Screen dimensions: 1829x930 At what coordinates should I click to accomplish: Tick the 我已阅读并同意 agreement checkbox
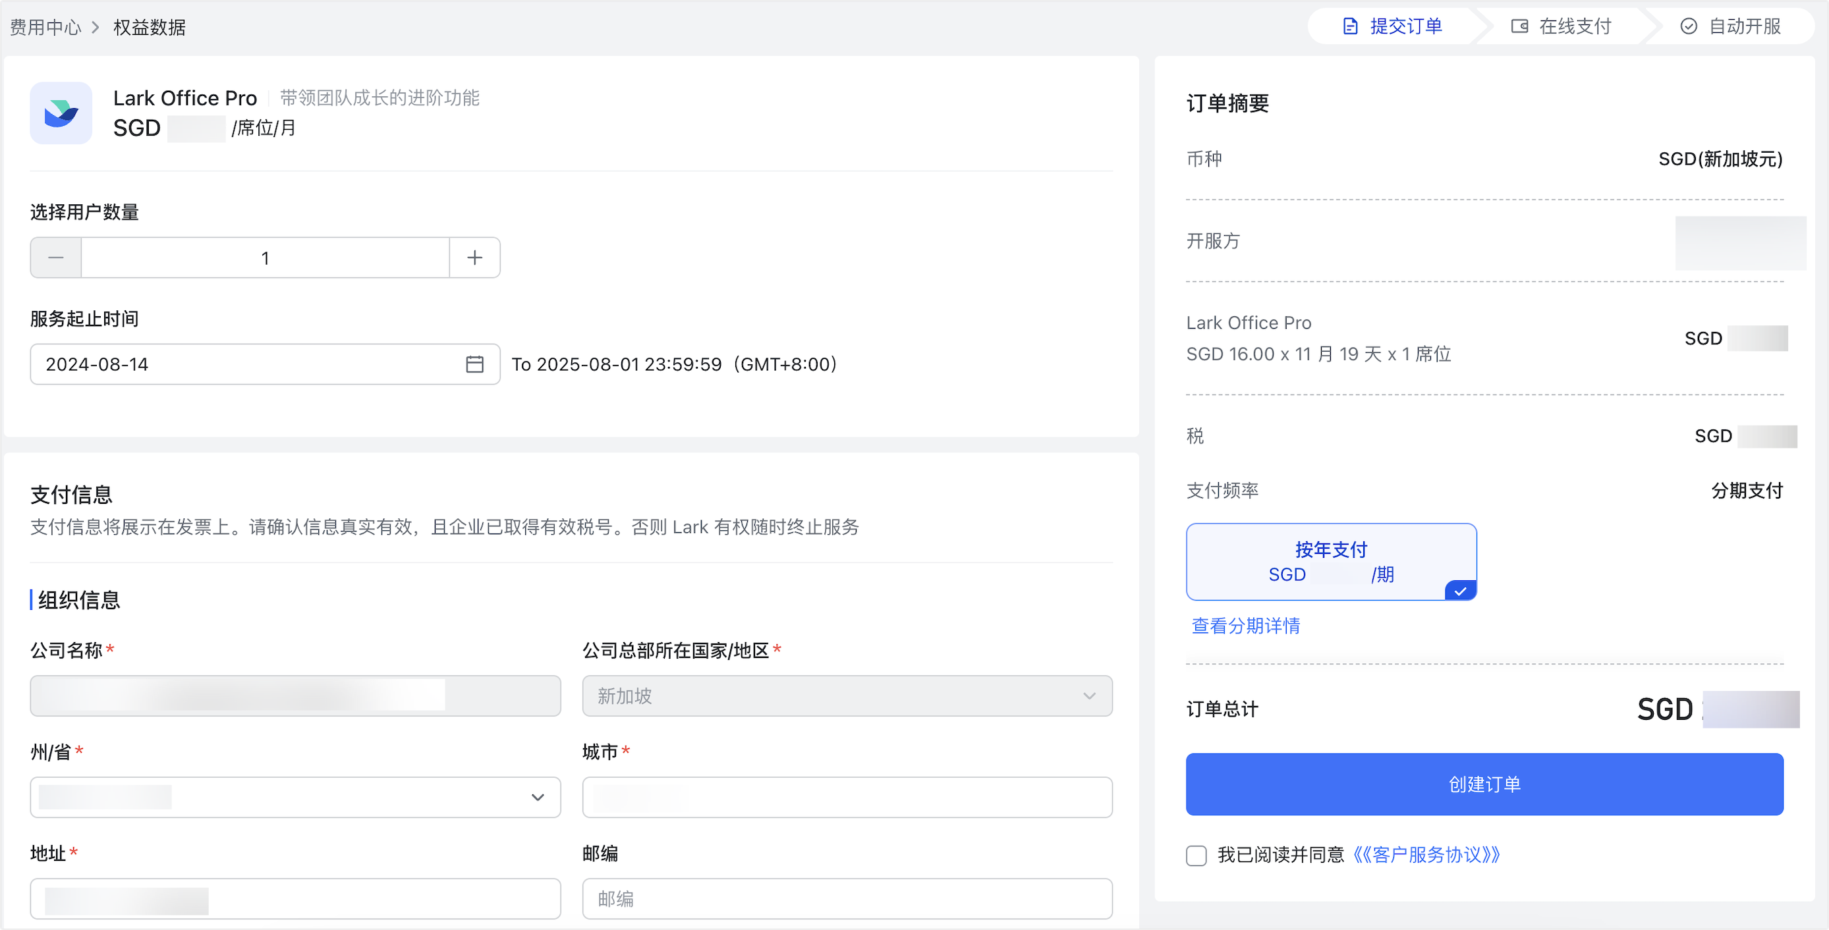1196,856
